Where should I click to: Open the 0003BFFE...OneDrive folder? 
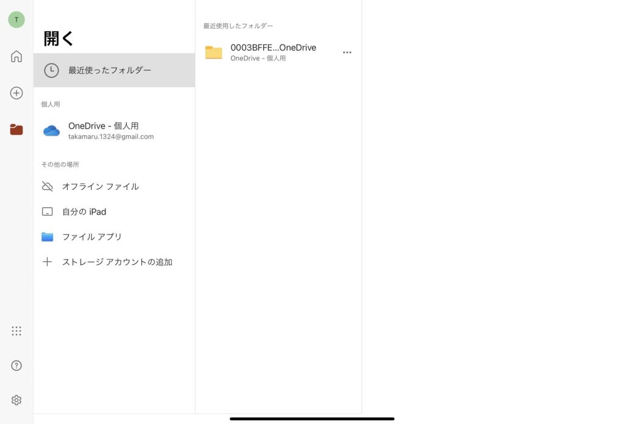(278, 52)
